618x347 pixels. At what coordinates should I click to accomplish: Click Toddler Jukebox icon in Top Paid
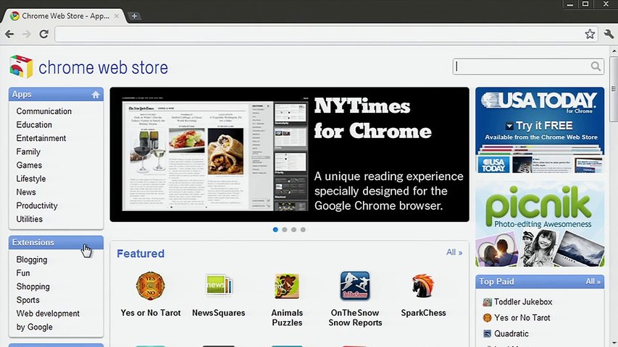pyautogui.click(x=487, y=302)
